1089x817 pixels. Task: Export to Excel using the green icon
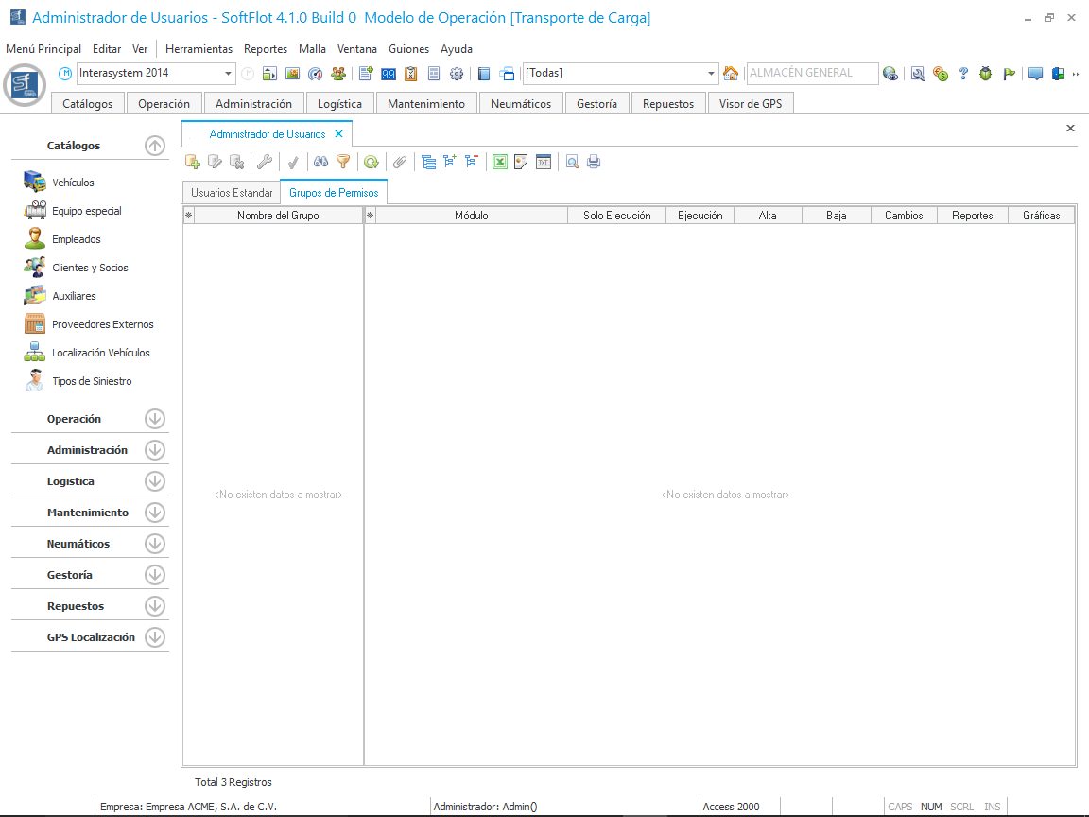tap(500, 162)
